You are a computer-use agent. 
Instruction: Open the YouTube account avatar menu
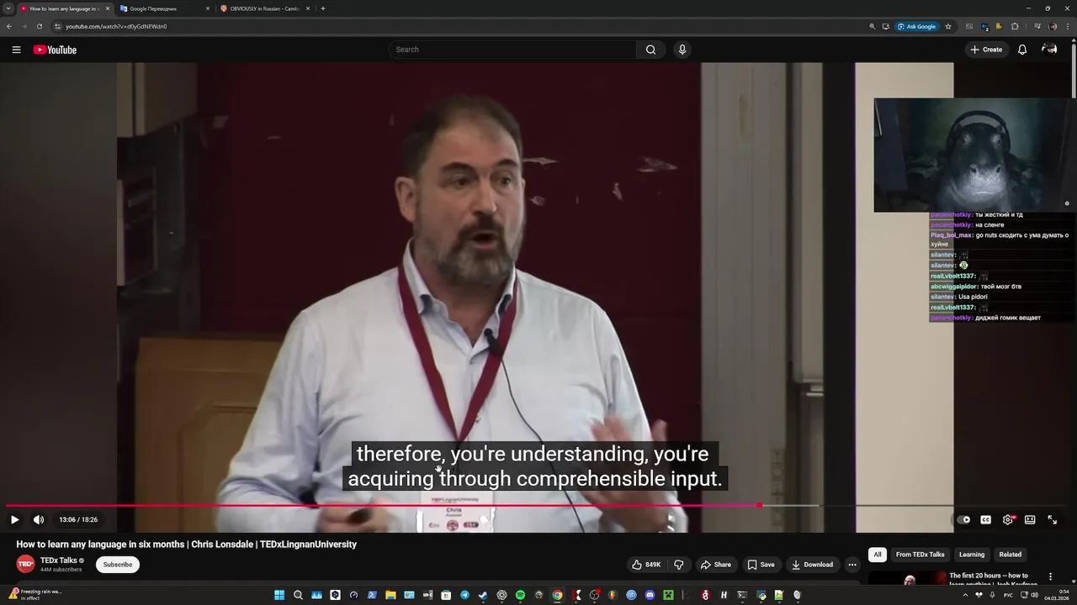1049,50
